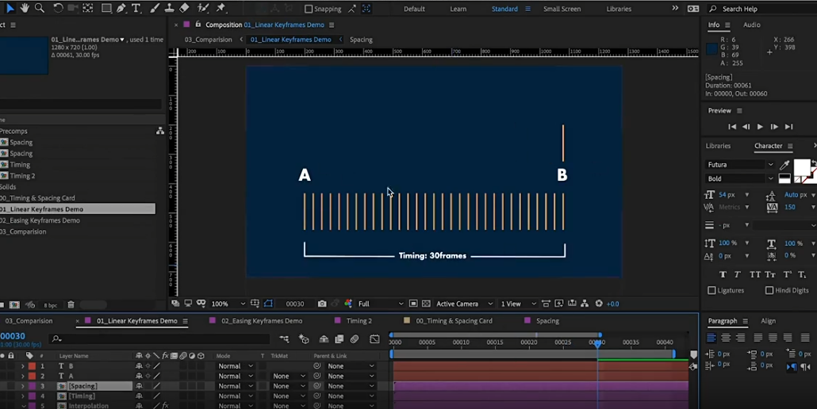Expand the [Spacing] layer properties
The height and width of the screenshot is (409, 817).
click(x=22, y=386)
